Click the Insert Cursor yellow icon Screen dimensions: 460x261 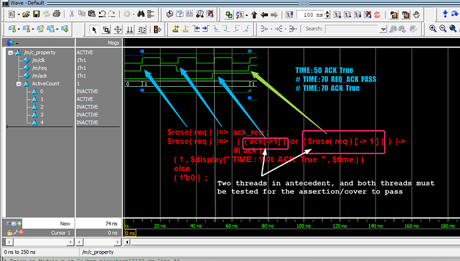click(x=176, y=29)
